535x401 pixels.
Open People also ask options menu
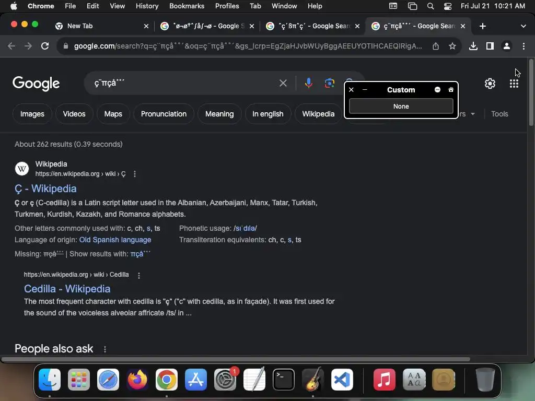tap(104, 349)
